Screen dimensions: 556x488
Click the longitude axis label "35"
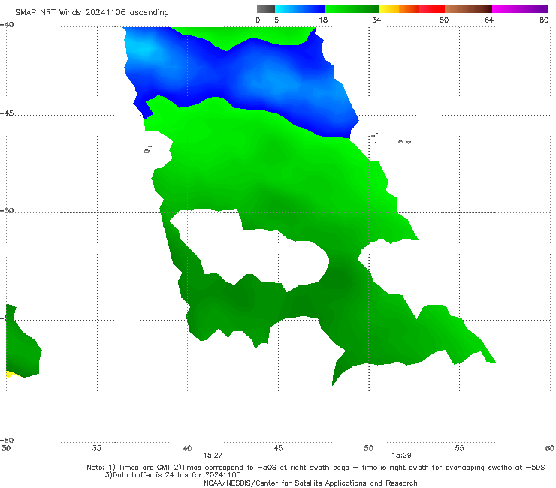(96, 448)
